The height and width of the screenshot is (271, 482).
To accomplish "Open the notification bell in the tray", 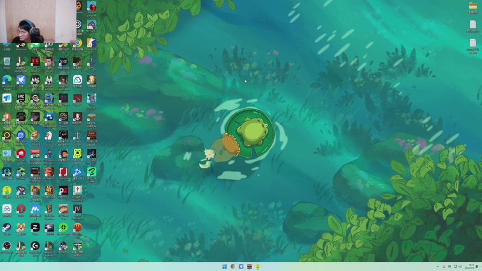I will tap(477, 266).
